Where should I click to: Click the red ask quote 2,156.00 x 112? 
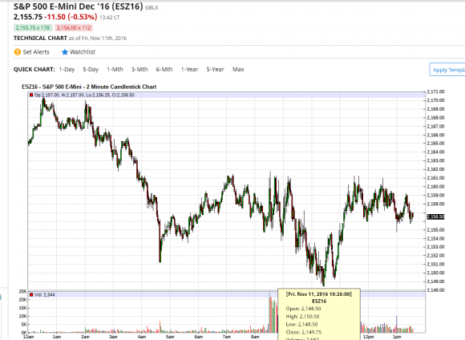click(x=74, y=28)
